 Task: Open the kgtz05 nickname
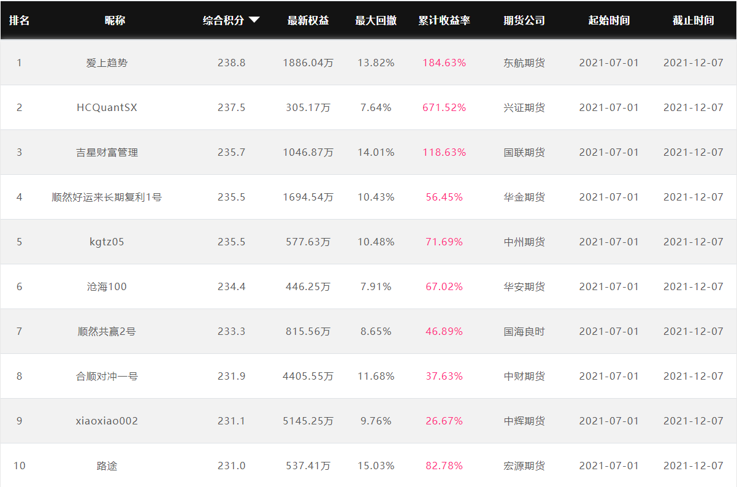coord(107,242)
